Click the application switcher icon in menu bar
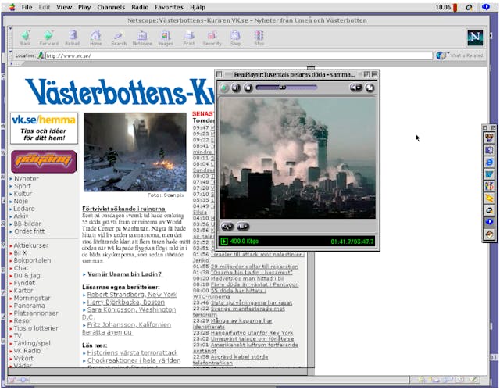This screenshot has height=390, width=500. [486, 7]
